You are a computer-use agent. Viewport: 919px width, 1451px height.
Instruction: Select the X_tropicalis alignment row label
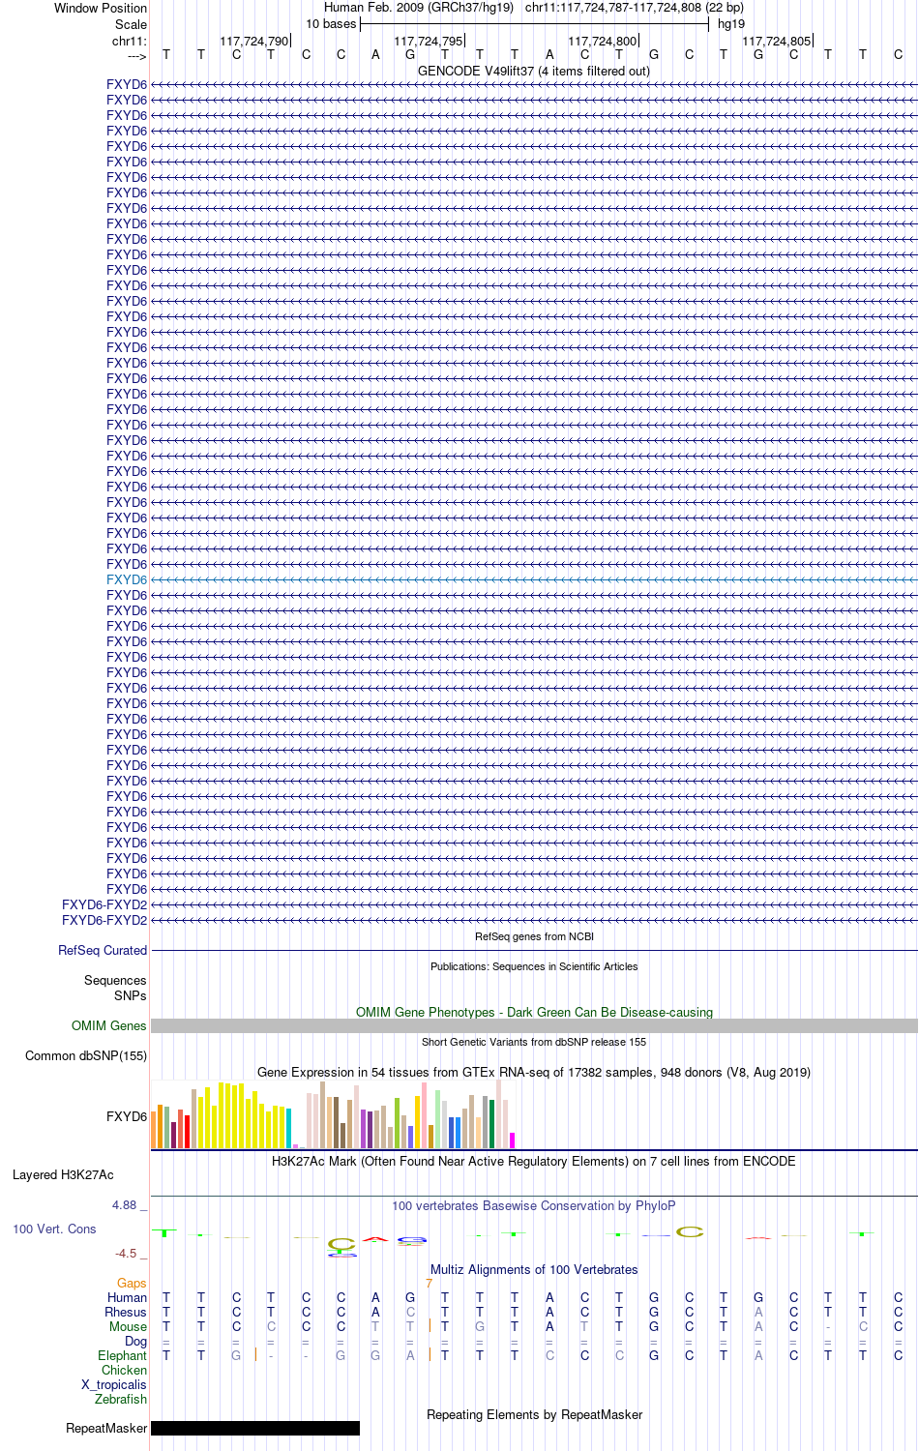pyautogui.click(x=114, y=1384)
